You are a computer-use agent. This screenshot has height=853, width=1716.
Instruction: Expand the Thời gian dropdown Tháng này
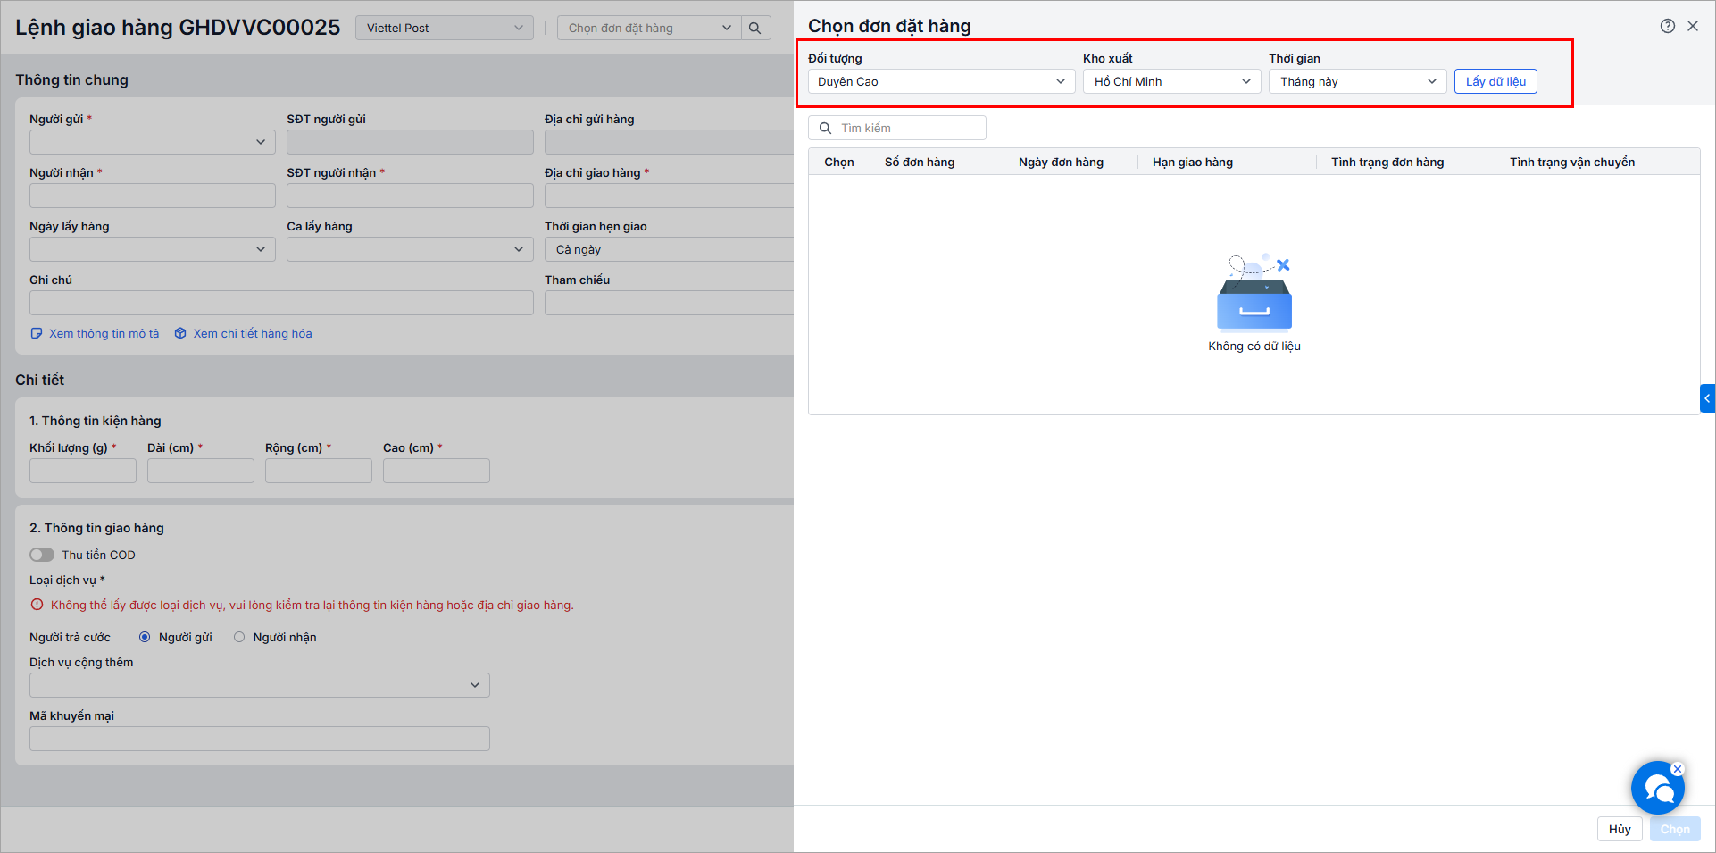pyautogui.click(x=1357, y=81)
